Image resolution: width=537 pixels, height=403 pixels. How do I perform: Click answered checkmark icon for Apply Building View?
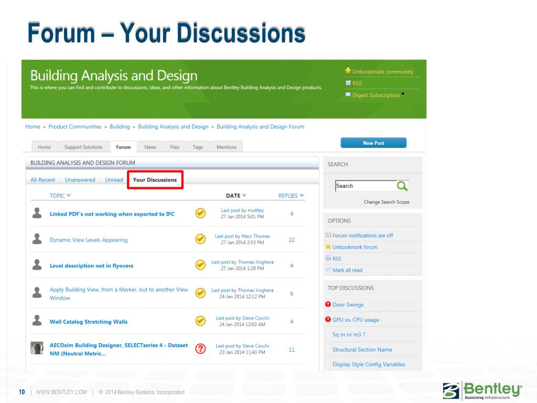coord(200,293)
